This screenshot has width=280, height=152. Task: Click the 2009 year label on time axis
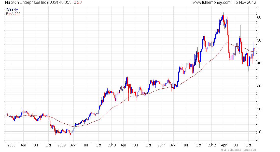[x=61, y=145]
